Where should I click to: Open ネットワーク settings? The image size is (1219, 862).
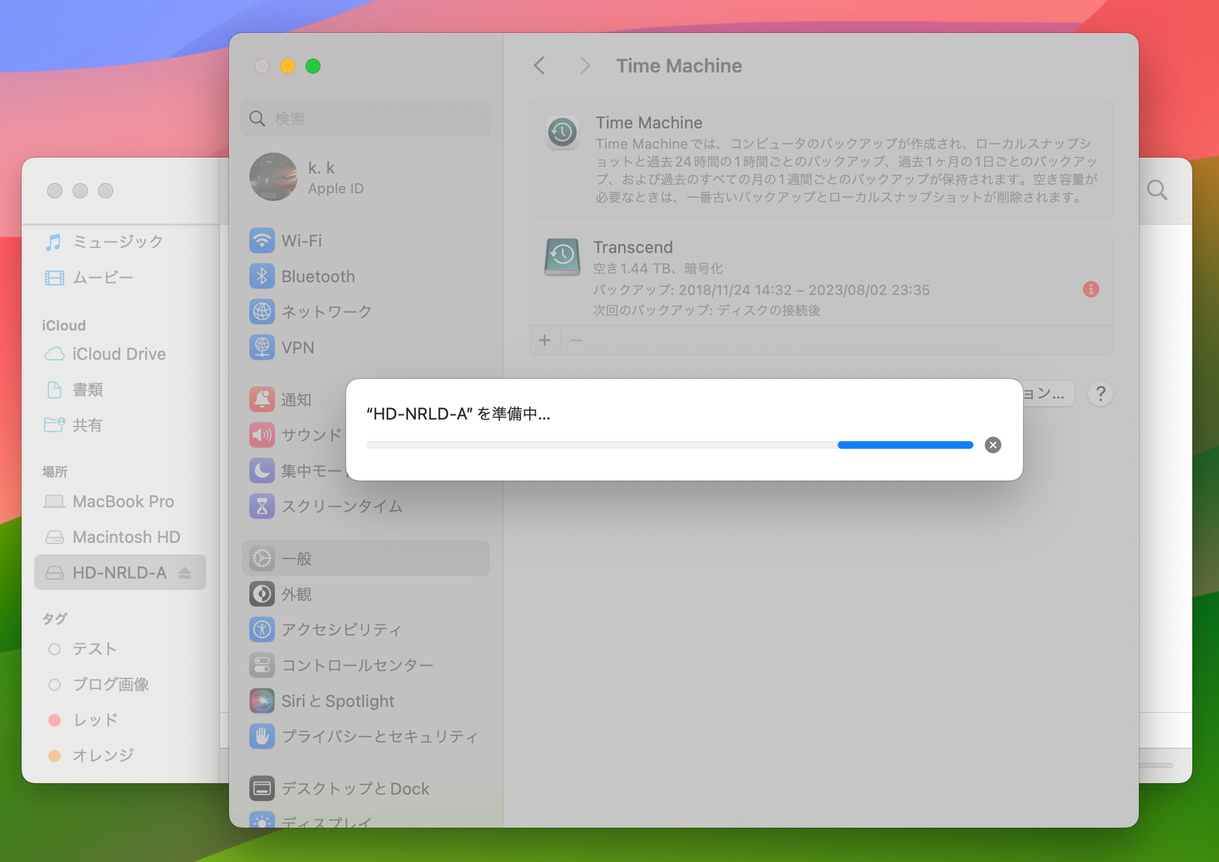[366, 312]
